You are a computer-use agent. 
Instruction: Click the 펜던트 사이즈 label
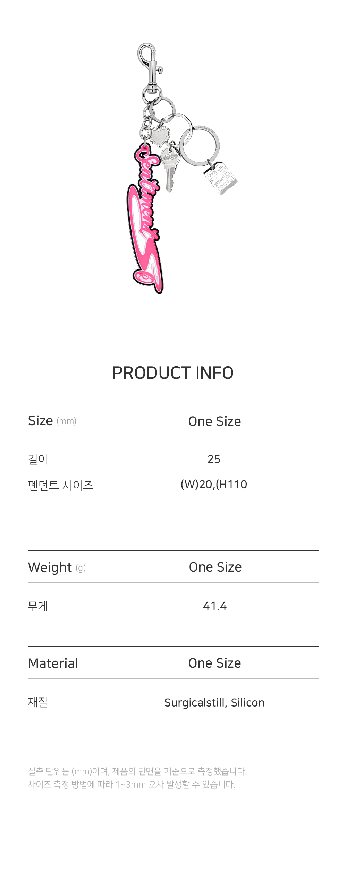click(x=61, y=485)
